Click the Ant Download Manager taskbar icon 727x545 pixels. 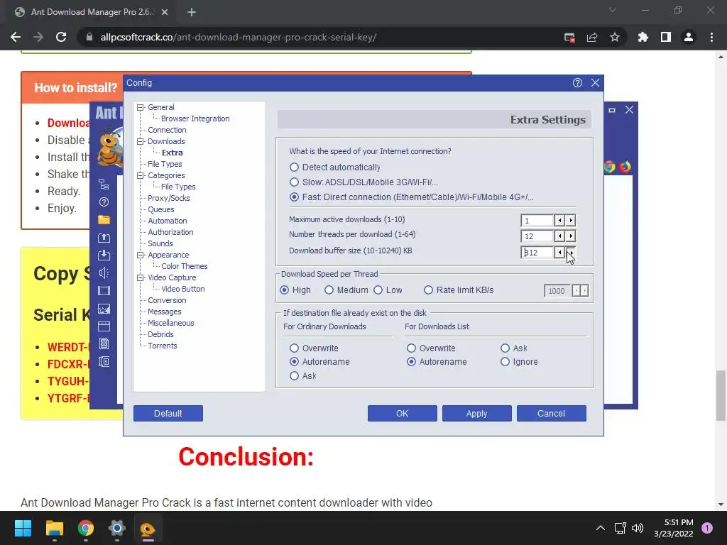(148, 528)
